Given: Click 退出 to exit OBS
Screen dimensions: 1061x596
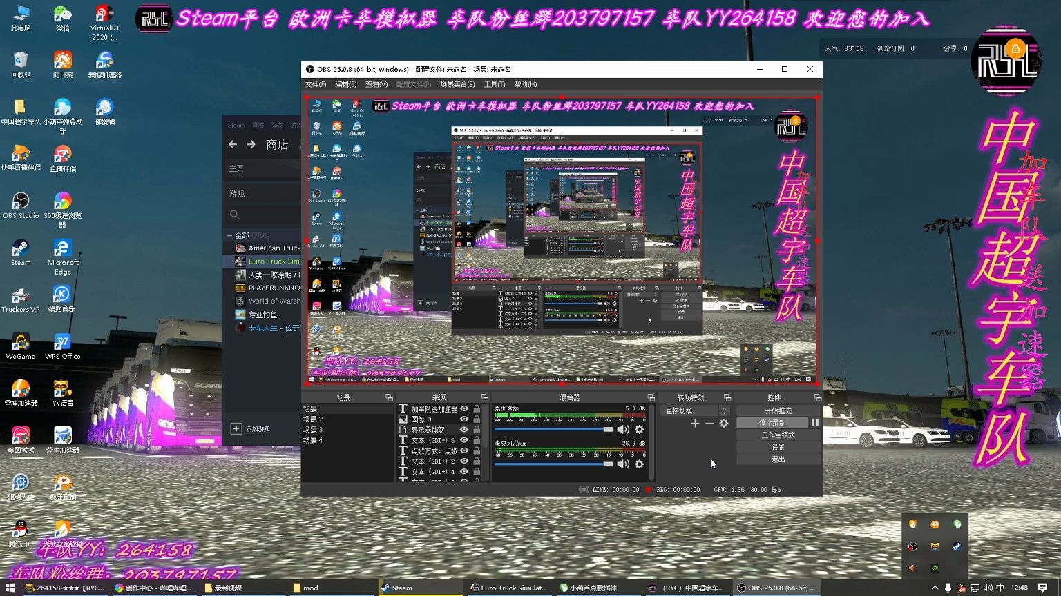Looking at the screenshot, I should [x=778, y=459].
